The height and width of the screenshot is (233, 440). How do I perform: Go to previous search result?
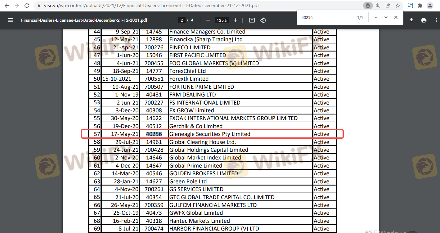pyautogui.click(x=376, y=18)
